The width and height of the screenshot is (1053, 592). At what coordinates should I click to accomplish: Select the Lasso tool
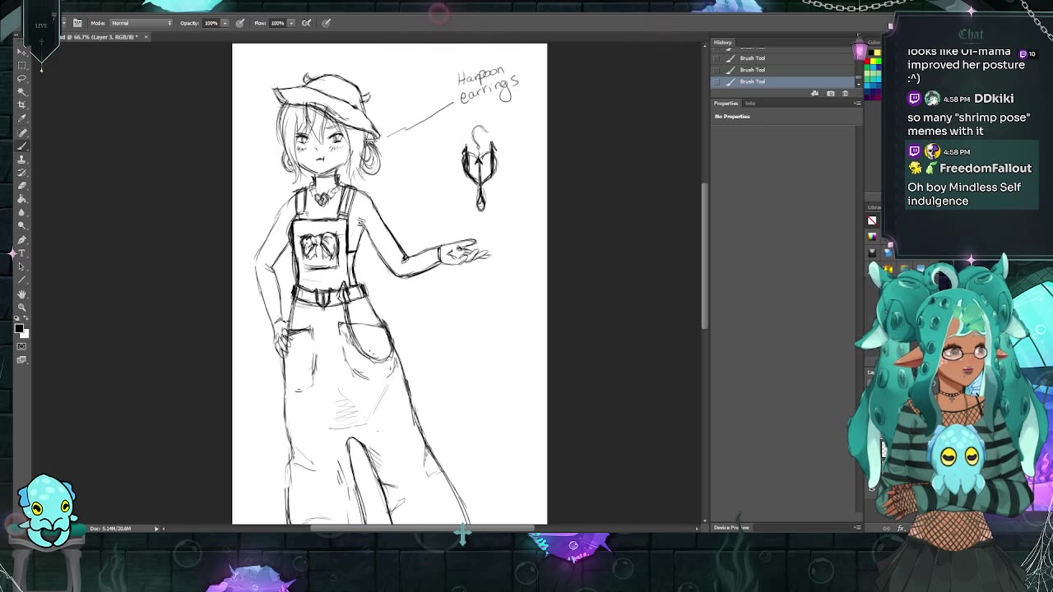coord(22,77)
